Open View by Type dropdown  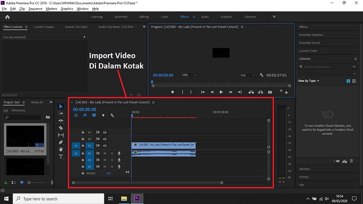[x=309, y=81]
